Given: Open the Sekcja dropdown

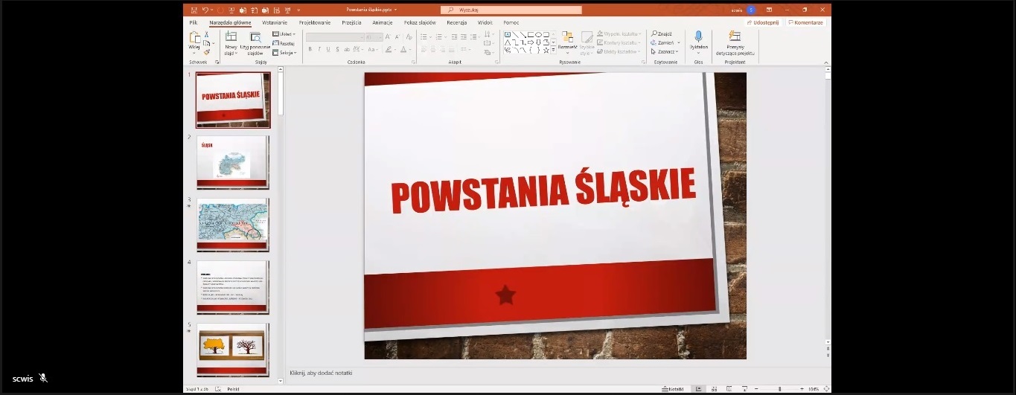Looking at the screenshot, I should (284, 53).
